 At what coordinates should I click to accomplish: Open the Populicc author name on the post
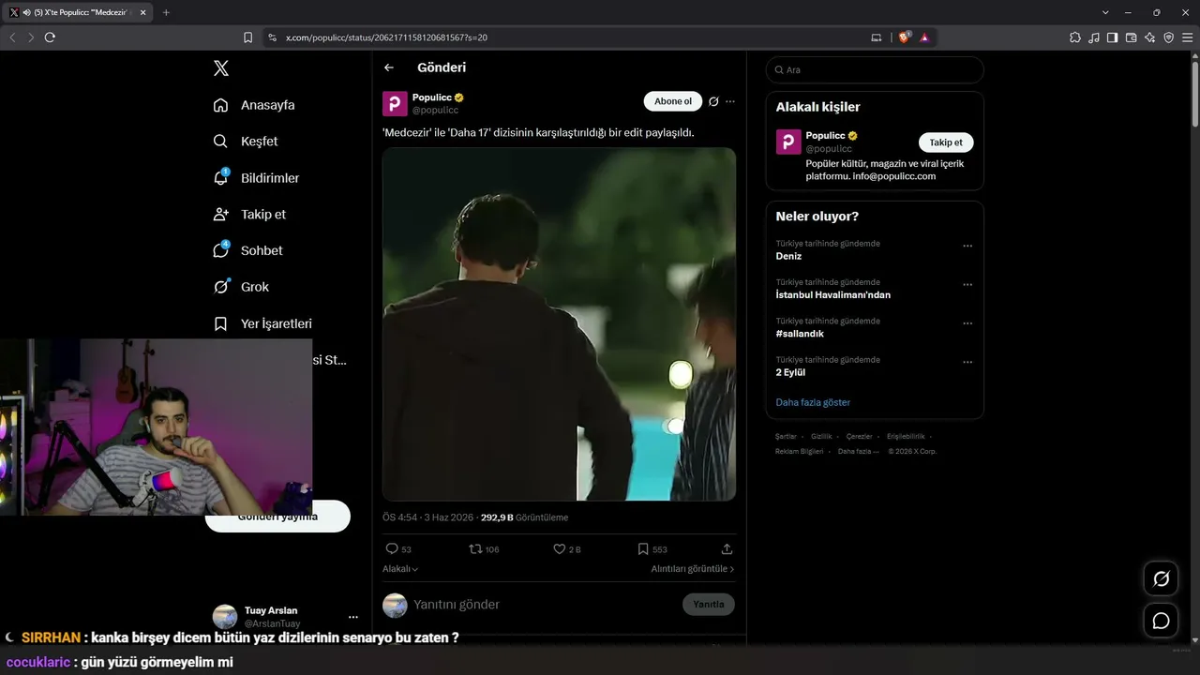tap(432, 97)
